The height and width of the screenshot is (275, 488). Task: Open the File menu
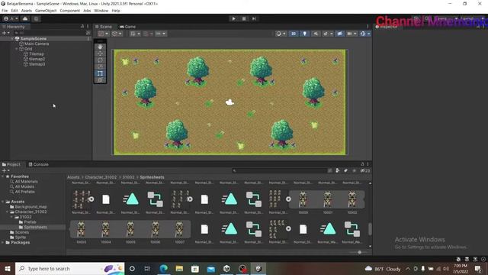(x=5, y=11)
